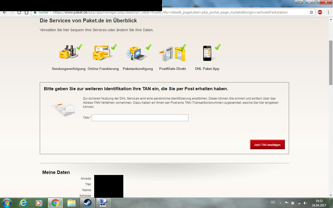This screenshot has height=208, width=333.
Task: Click the Chrome profile button Erik
Action: click(299, 2)
